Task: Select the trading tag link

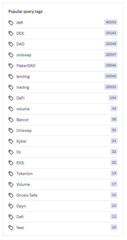Action: pos(23,87)
